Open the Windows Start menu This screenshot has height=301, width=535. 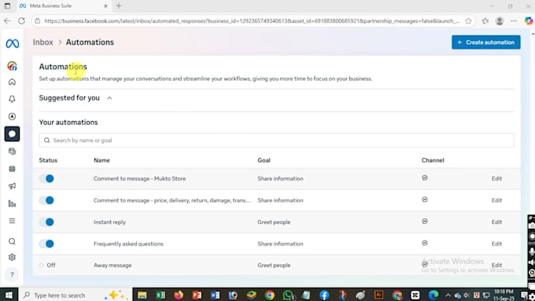tap(9, 295)
